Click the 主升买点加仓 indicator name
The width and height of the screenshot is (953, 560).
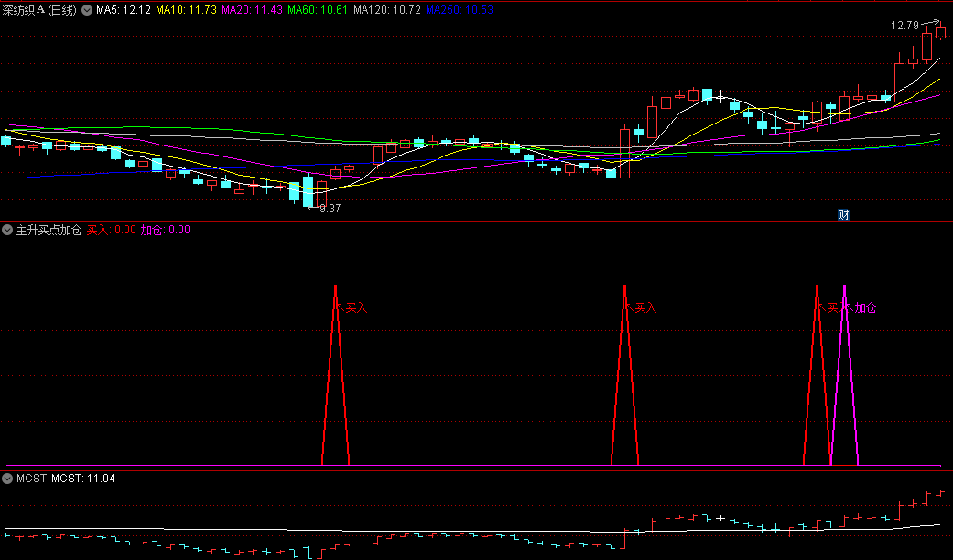49,230
